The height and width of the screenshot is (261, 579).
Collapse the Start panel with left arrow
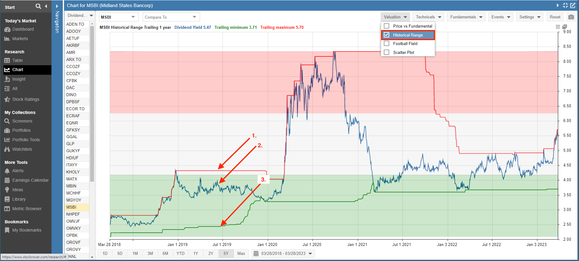[x=46, y=6]
